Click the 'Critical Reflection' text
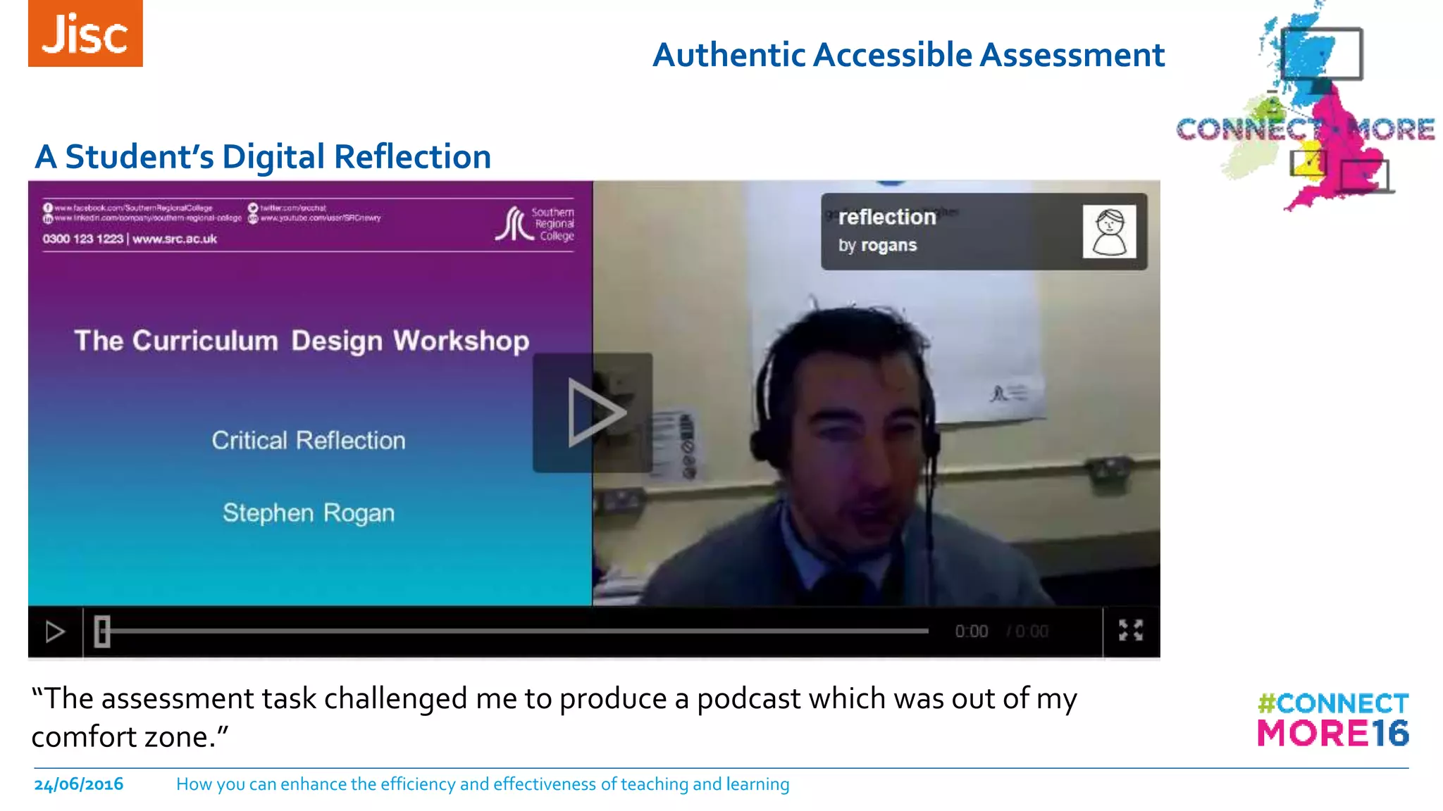 click(x=309, y=441)
